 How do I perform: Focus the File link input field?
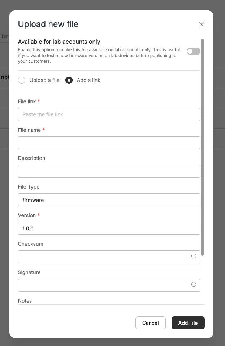[x=109, y=114]
